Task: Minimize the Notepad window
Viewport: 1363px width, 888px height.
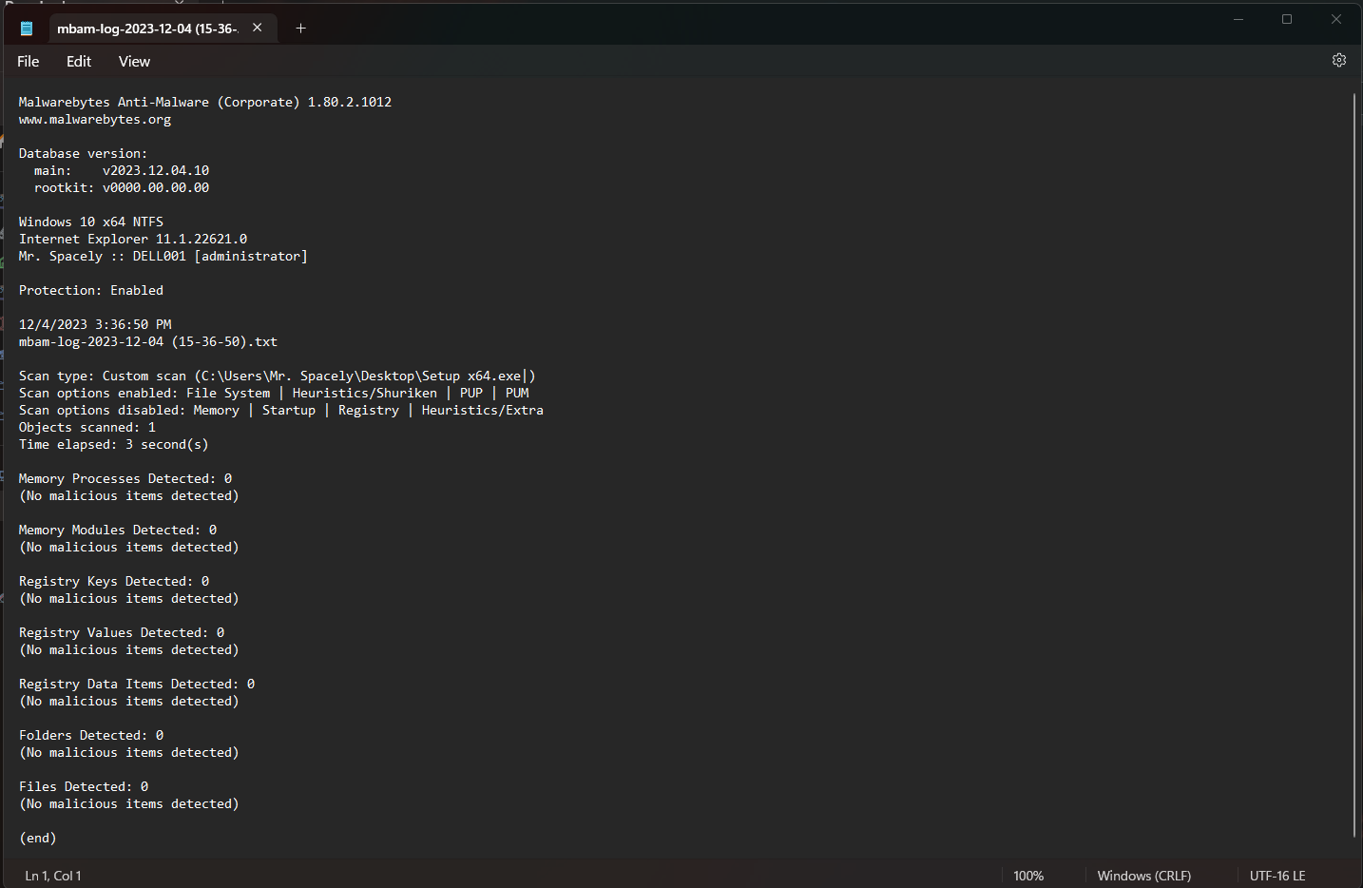Action: tap(1238, 19)
